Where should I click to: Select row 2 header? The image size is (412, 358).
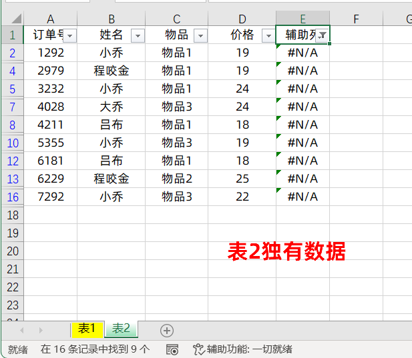(13, 53)
